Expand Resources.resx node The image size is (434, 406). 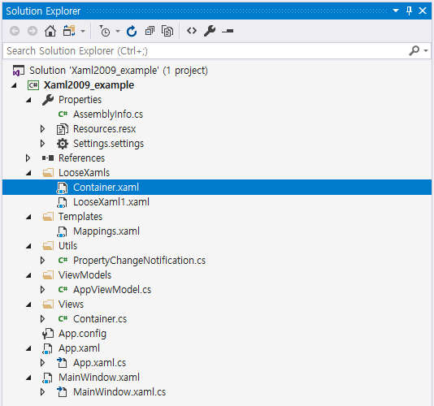(x=42, y=129)
